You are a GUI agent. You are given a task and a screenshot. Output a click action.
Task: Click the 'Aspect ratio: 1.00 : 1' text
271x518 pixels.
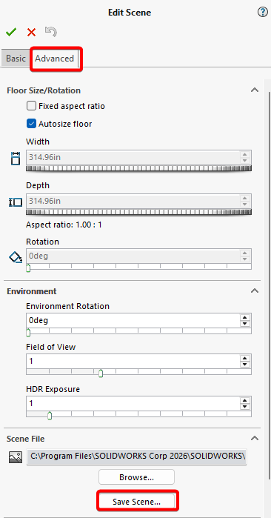64,225
